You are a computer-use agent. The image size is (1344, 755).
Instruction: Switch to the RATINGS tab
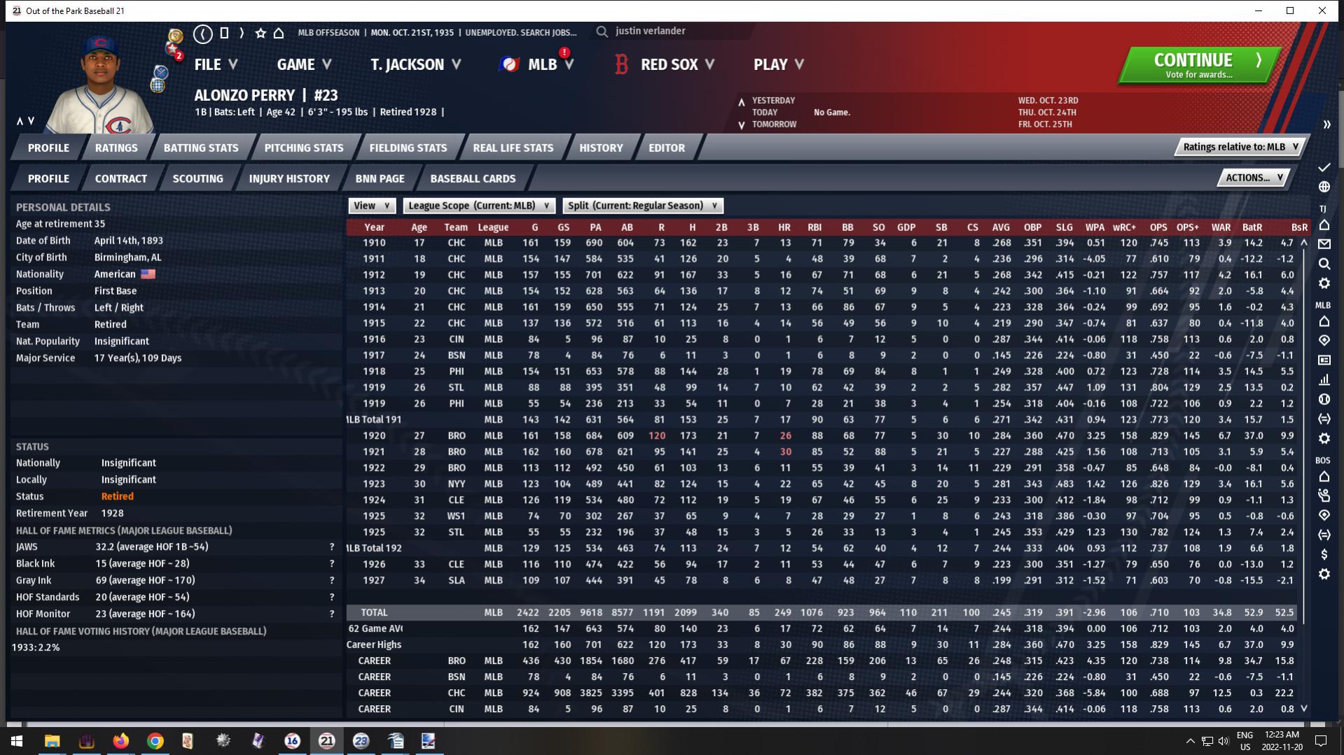click(116, 148)
